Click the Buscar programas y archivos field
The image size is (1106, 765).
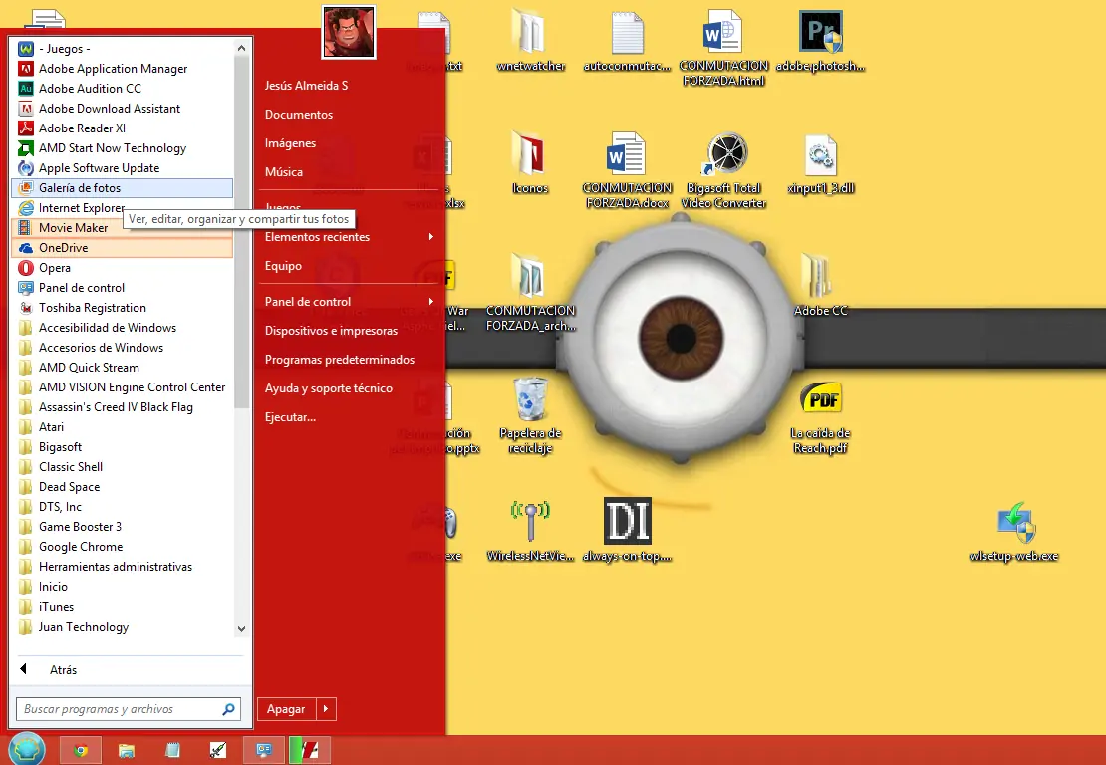[129, 709]
